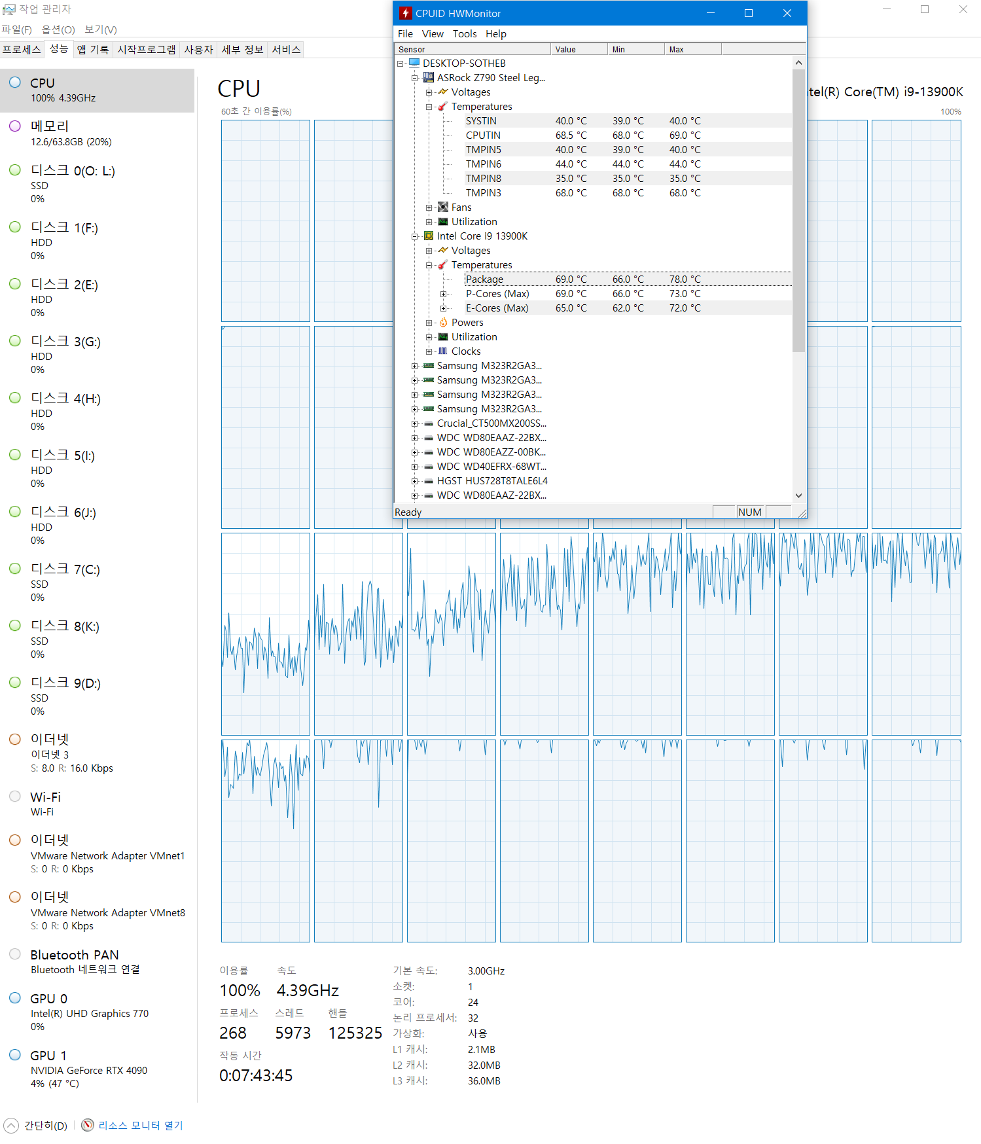Select VMware Network Adapter VMnet1 entry
The height and width of the screenshot is (1144, 981).
pos(98,854)
